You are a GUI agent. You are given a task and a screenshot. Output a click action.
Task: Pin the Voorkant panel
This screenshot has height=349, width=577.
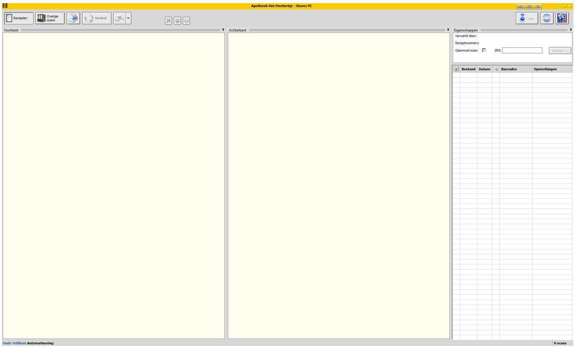click(223, 30)
